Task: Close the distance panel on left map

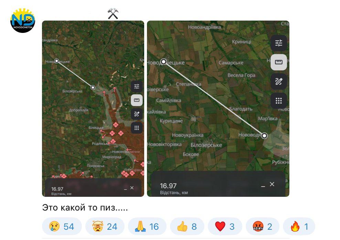Action: pyautogui.click(x=132, y=188)
